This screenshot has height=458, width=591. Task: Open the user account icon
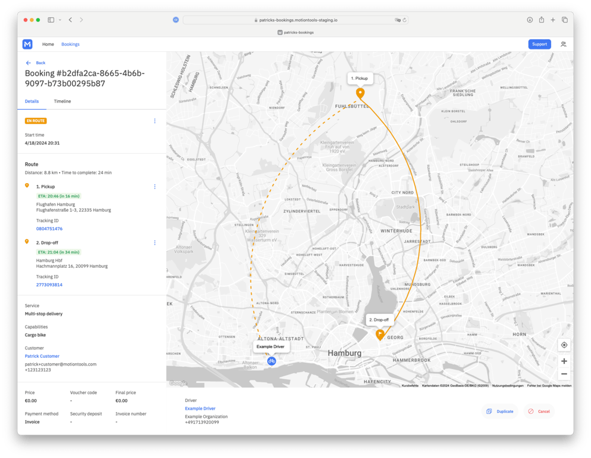pos(563,44)
